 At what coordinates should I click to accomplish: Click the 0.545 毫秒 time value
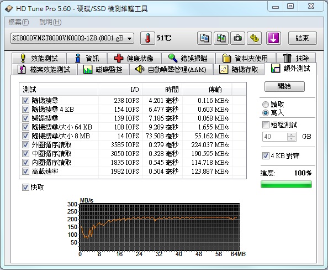(163, 163)
